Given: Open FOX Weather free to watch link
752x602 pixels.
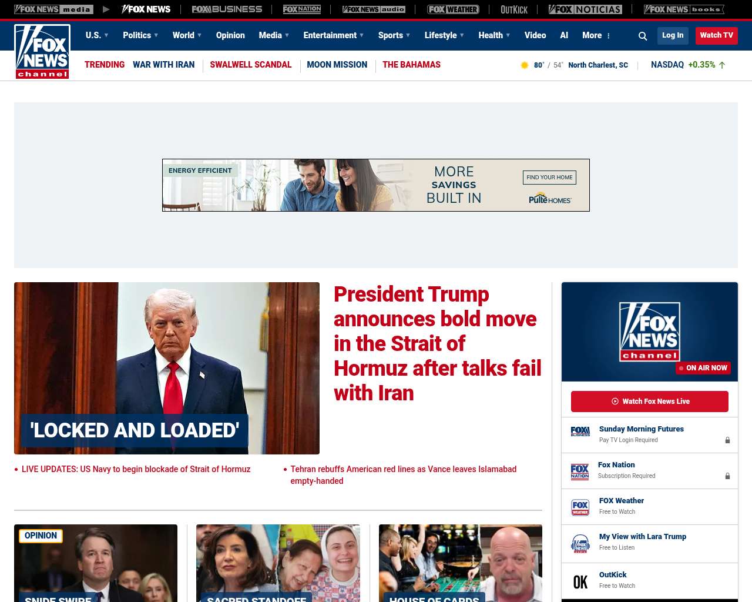Looking at the screenshot, I should 622,501.
